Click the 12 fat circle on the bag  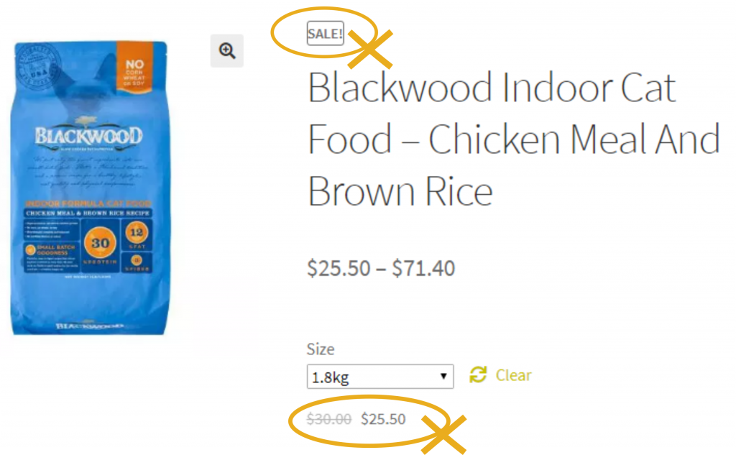pos(137,232)
